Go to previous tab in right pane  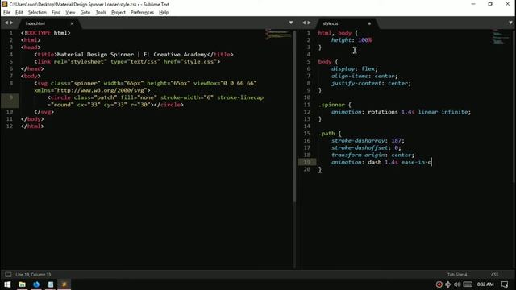304,23
